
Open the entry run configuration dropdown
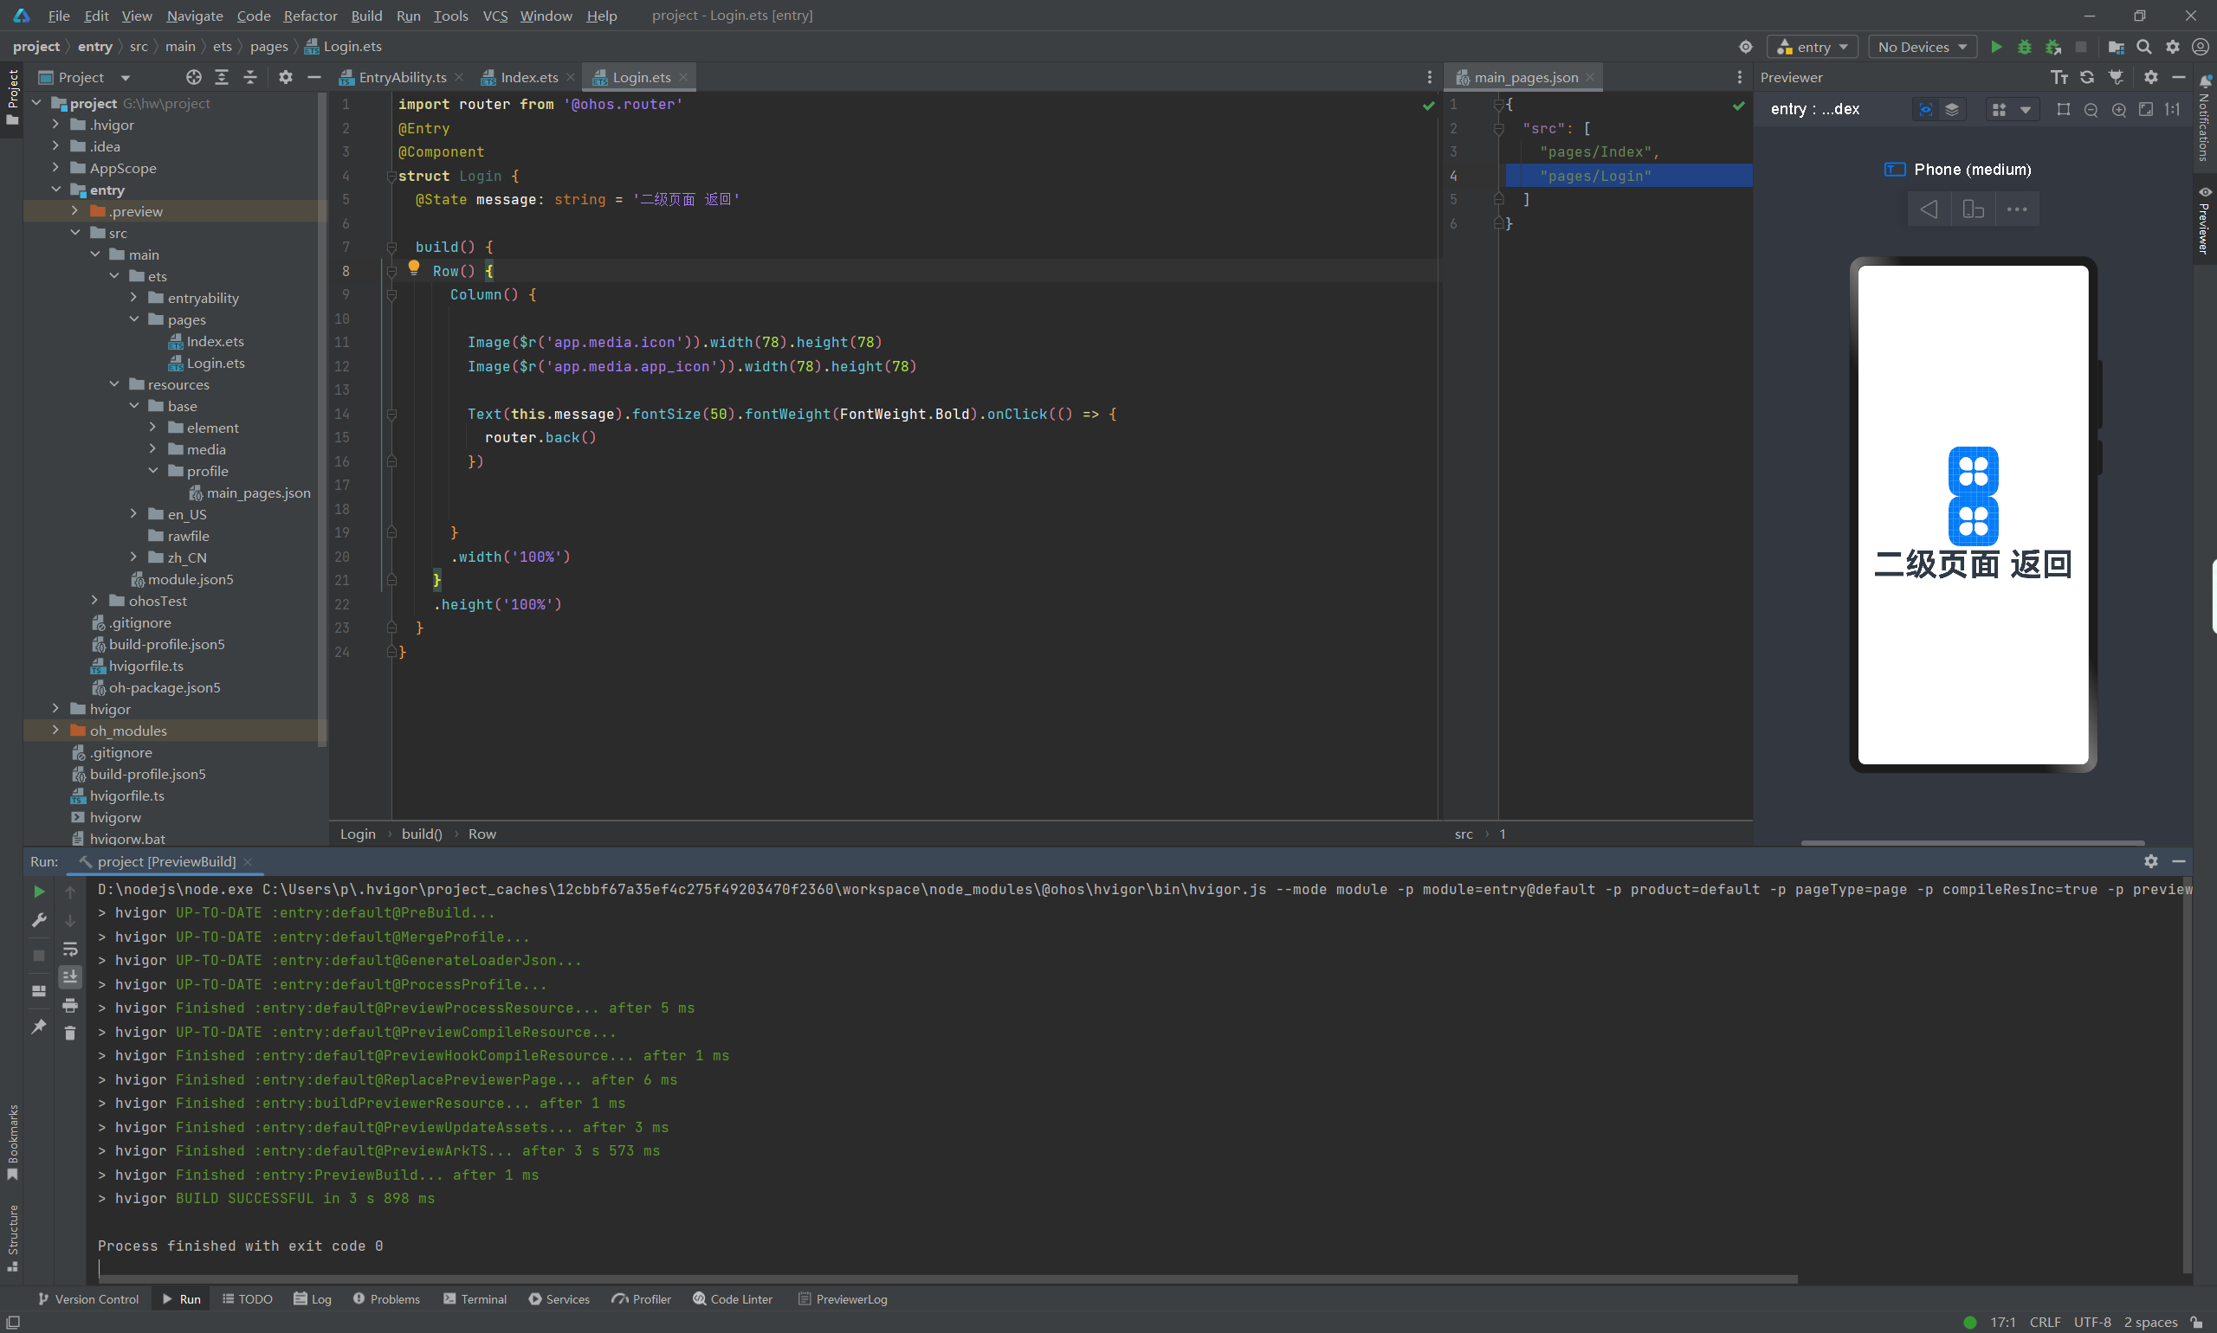pos(1813,47)
